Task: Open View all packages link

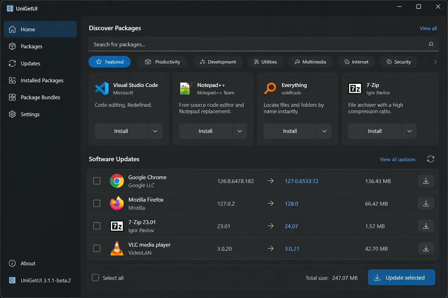Action: click(x=428, y=28)
